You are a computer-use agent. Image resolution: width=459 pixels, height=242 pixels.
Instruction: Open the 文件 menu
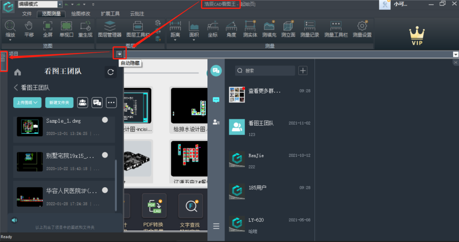[x=27, y=14]
